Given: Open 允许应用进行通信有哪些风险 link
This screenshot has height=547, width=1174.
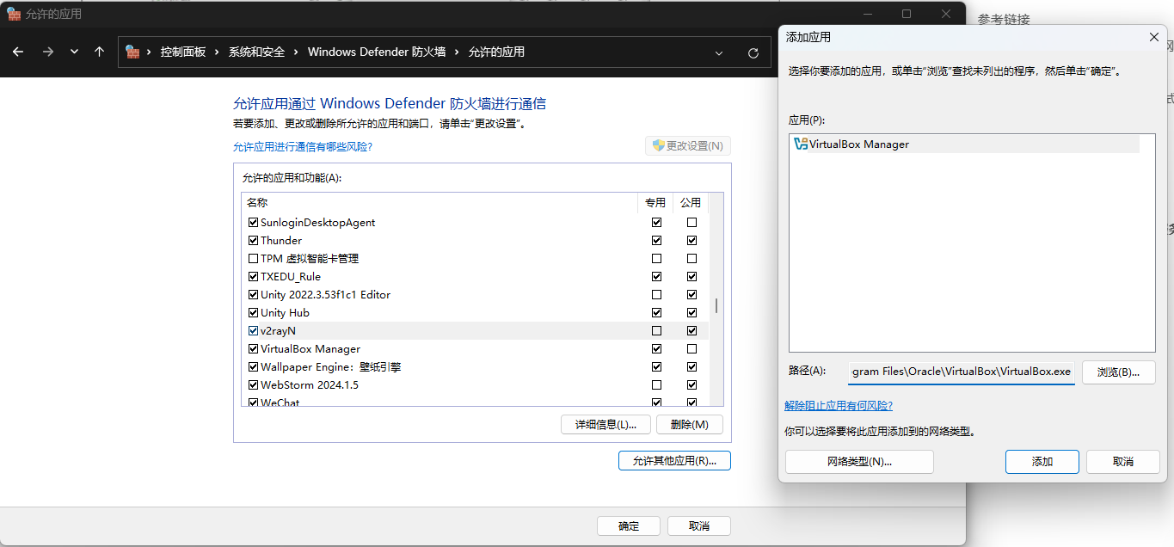Looking at the screenshot, I should click(x=303, y=147).
